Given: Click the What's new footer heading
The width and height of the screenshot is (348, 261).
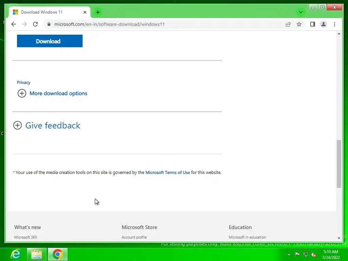Looking at the screenshot, I should (x=28, y=227).
